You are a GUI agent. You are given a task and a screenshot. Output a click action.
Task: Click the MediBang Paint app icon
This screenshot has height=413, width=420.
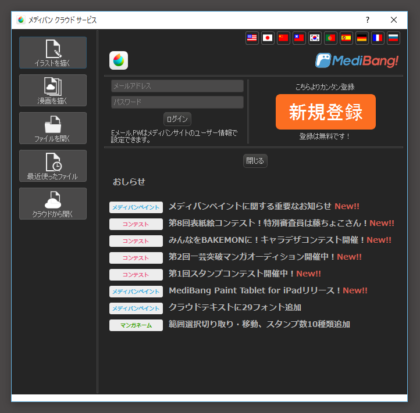[x=119, y=60]
